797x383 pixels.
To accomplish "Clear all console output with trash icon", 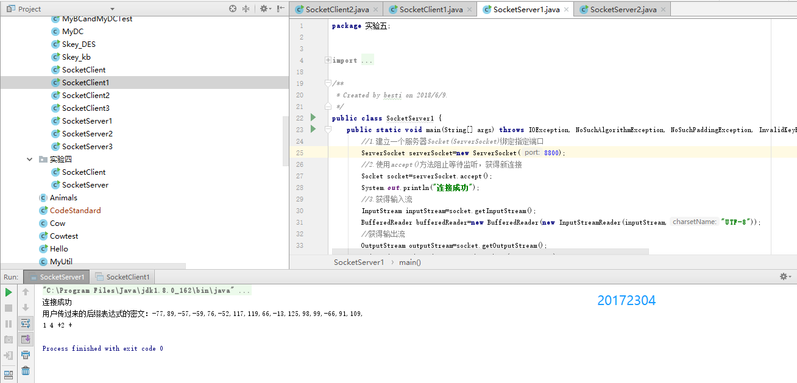I will pos(26,370).
